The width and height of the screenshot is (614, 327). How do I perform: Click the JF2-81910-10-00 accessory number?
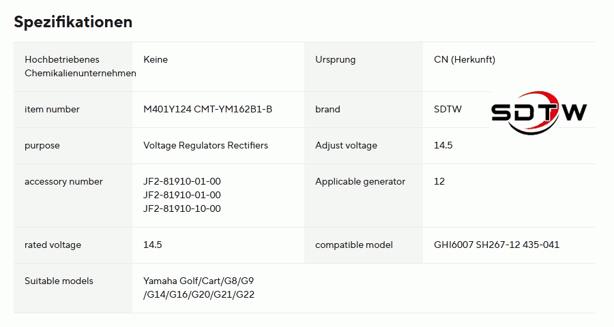pos(182,209)
